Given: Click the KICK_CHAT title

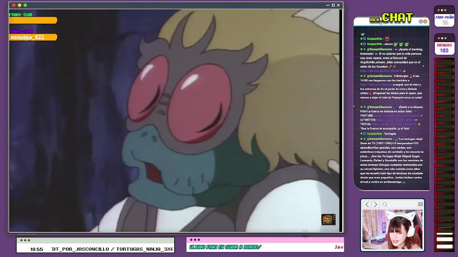Looking at the screenshot, I should (391, 17).
